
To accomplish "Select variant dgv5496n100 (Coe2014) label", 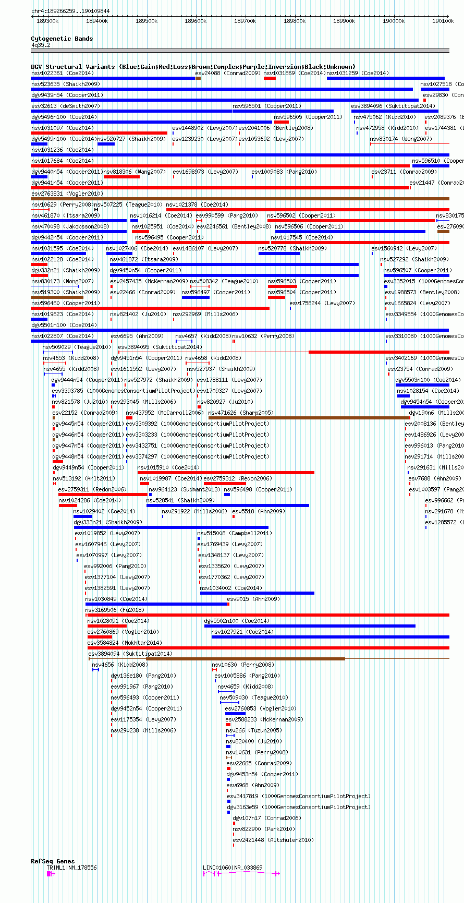I will tap(64, 117).
